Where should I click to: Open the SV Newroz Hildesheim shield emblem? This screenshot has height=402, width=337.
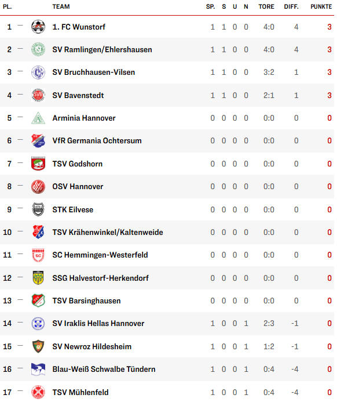pos(38,346)
